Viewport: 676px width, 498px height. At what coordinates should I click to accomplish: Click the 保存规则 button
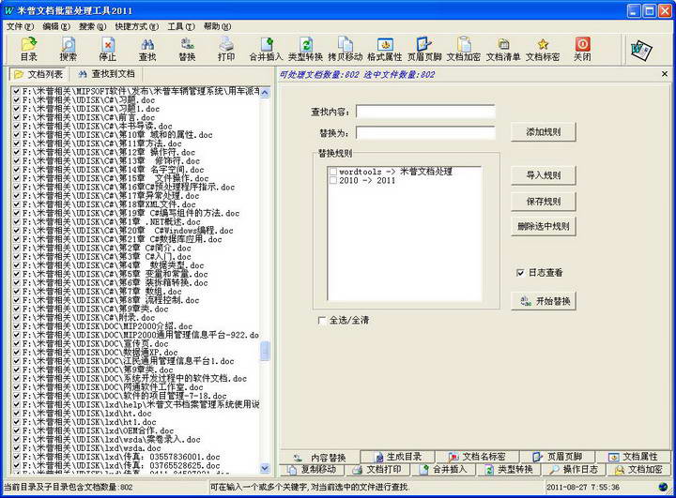click(544, 202)
